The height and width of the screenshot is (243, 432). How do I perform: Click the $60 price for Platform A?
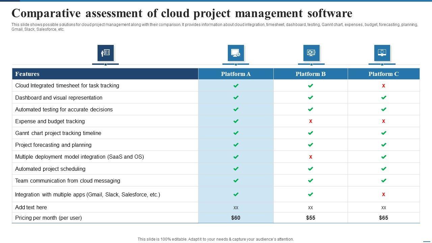point(236,218)
